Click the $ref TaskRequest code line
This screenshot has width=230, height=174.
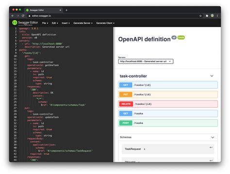[x=66, y=151]
